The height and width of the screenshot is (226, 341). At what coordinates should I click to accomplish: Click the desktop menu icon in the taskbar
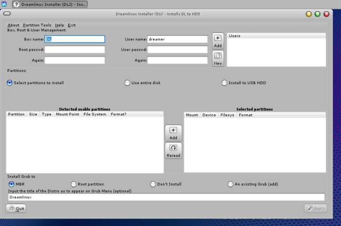coord(4,4)
